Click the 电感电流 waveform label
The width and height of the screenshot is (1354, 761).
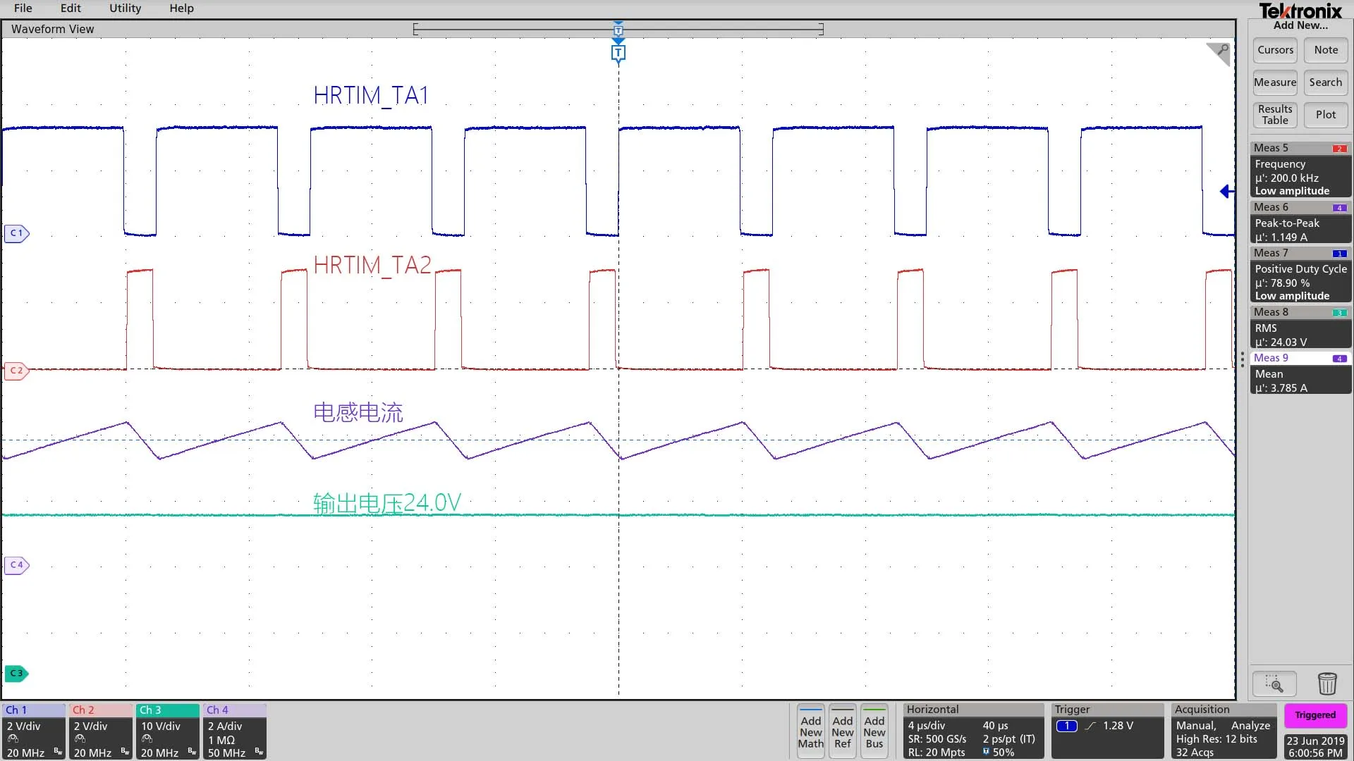[358, 412]
